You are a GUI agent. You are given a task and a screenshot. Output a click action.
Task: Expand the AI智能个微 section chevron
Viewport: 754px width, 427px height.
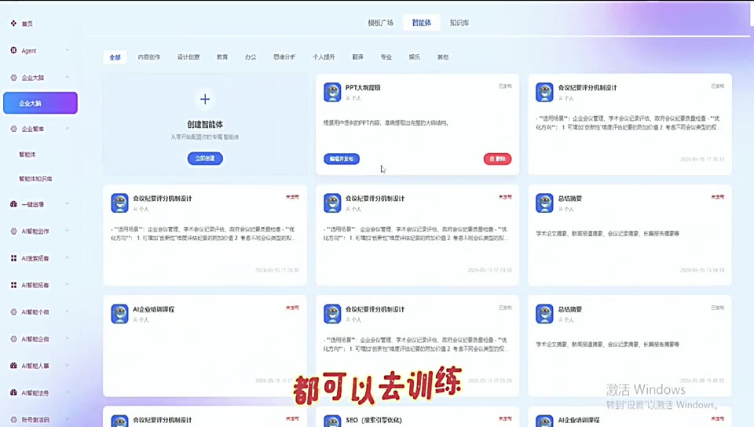point(67,312)
